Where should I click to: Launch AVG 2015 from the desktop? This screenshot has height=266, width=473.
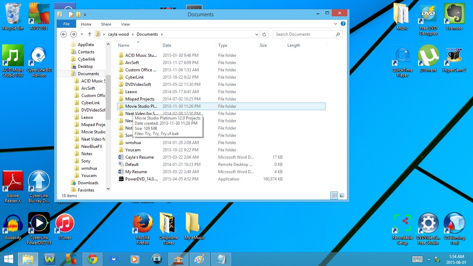click(39, 16)
